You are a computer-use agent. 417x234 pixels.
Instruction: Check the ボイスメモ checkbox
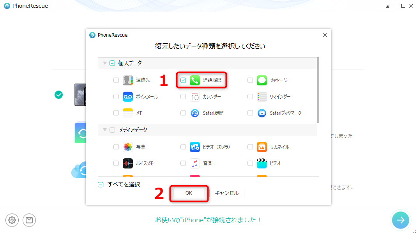[x=116, y=163]
